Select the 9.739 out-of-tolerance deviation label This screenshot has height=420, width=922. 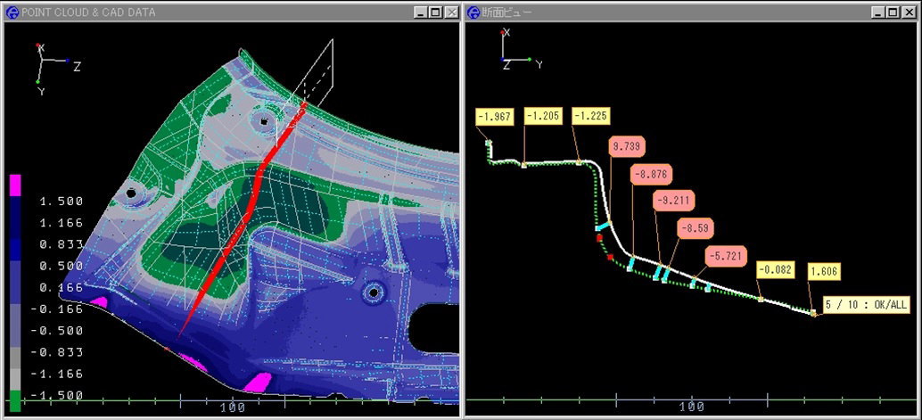pos(627,145)
